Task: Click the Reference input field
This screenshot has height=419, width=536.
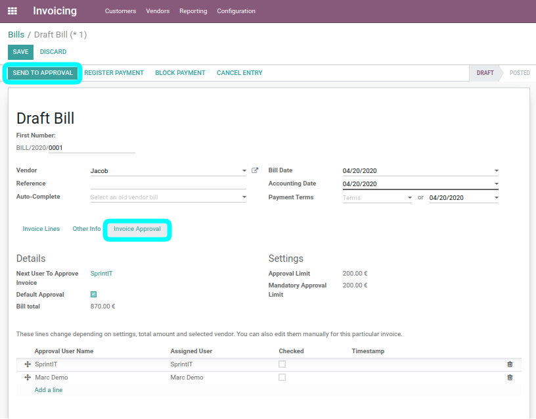Action: [x=168, y=184]
